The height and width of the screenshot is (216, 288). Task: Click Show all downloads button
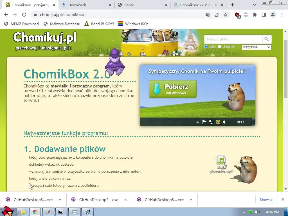coord(266,200)
